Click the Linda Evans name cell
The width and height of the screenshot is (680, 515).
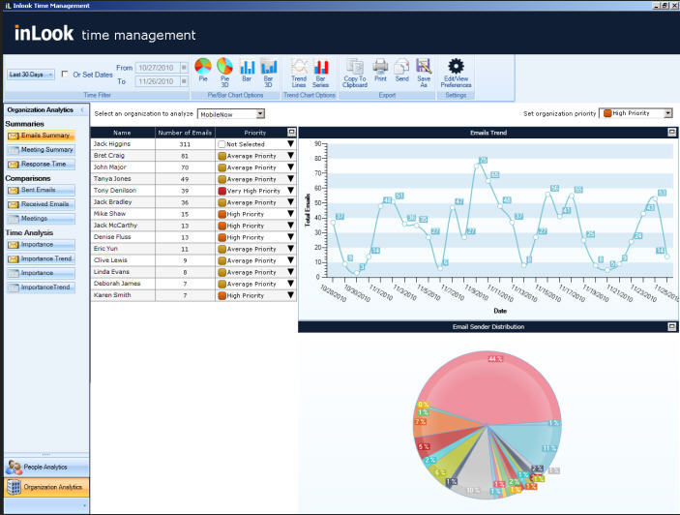tap(123, 272)
